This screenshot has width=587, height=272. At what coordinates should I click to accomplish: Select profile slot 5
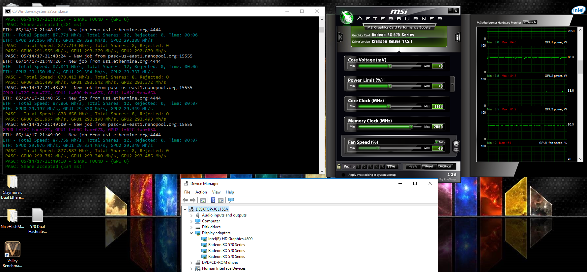tap(382, 167)
